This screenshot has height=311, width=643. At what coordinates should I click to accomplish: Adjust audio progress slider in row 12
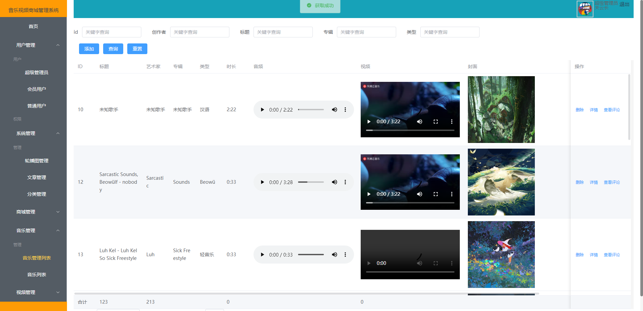311,182
